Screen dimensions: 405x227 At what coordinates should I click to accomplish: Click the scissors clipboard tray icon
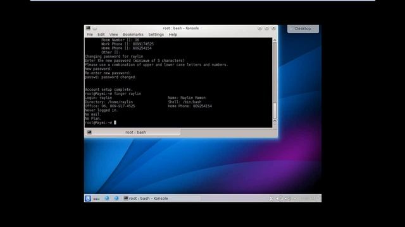tap(271, 199)
